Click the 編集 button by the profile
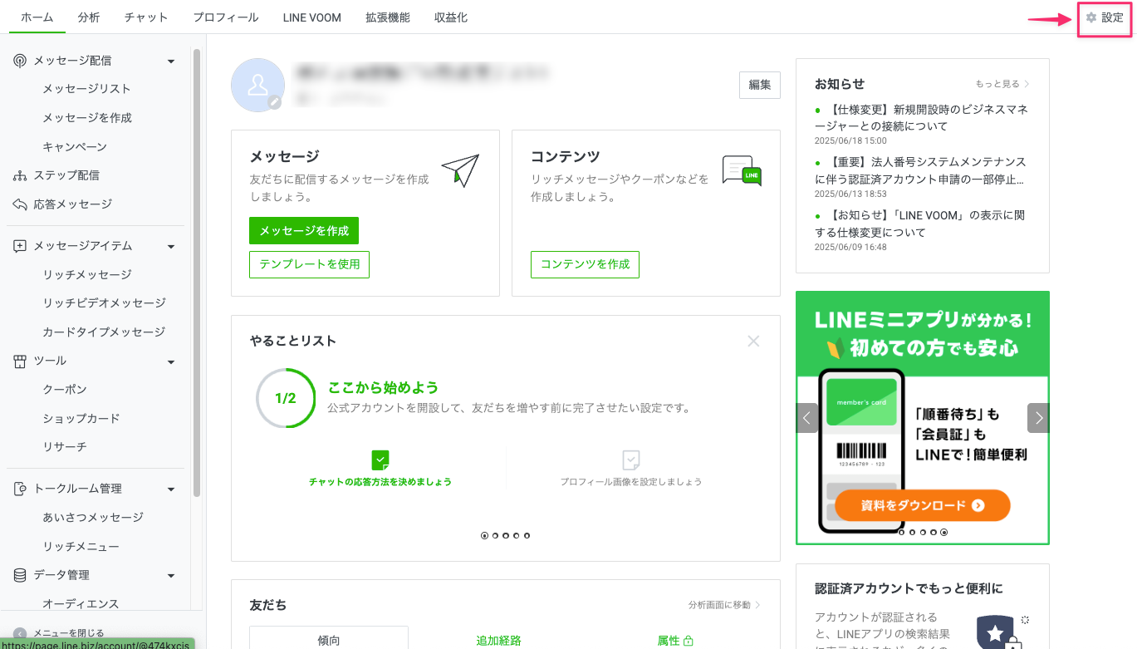The width and height of the screenshot is (1137, 649). tap(760, 85)
